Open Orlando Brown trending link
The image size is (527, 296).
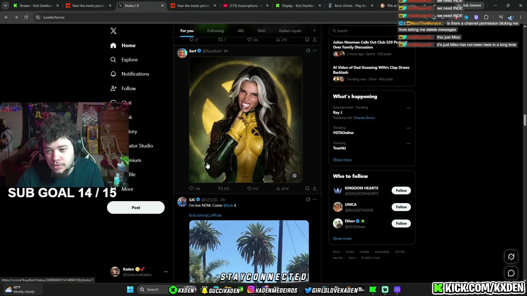pyautogui.click(x=364, y=118)
